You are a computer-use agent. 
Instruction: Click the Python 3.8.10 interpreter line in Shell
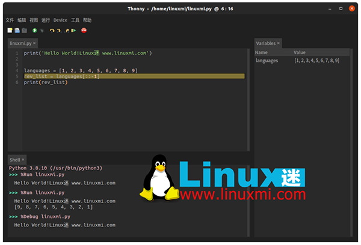click(55, 168)
